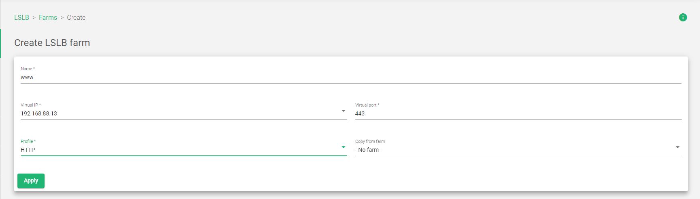Click the Virtual IP label
The width and height of the screenshot is (700, 199).
tap(31, 105)
